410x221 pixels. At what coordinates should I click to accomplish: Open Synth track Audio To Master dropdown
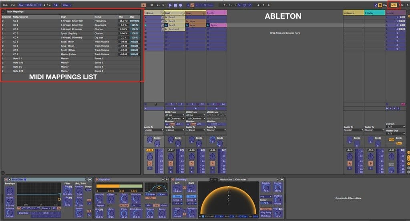[x=217, y=130]
